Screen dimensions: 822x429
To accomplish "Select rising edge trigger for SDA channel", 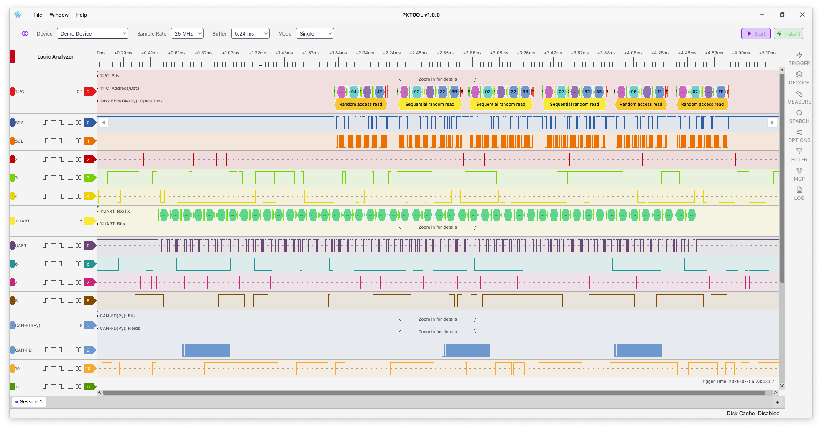I will click(45, 123).
